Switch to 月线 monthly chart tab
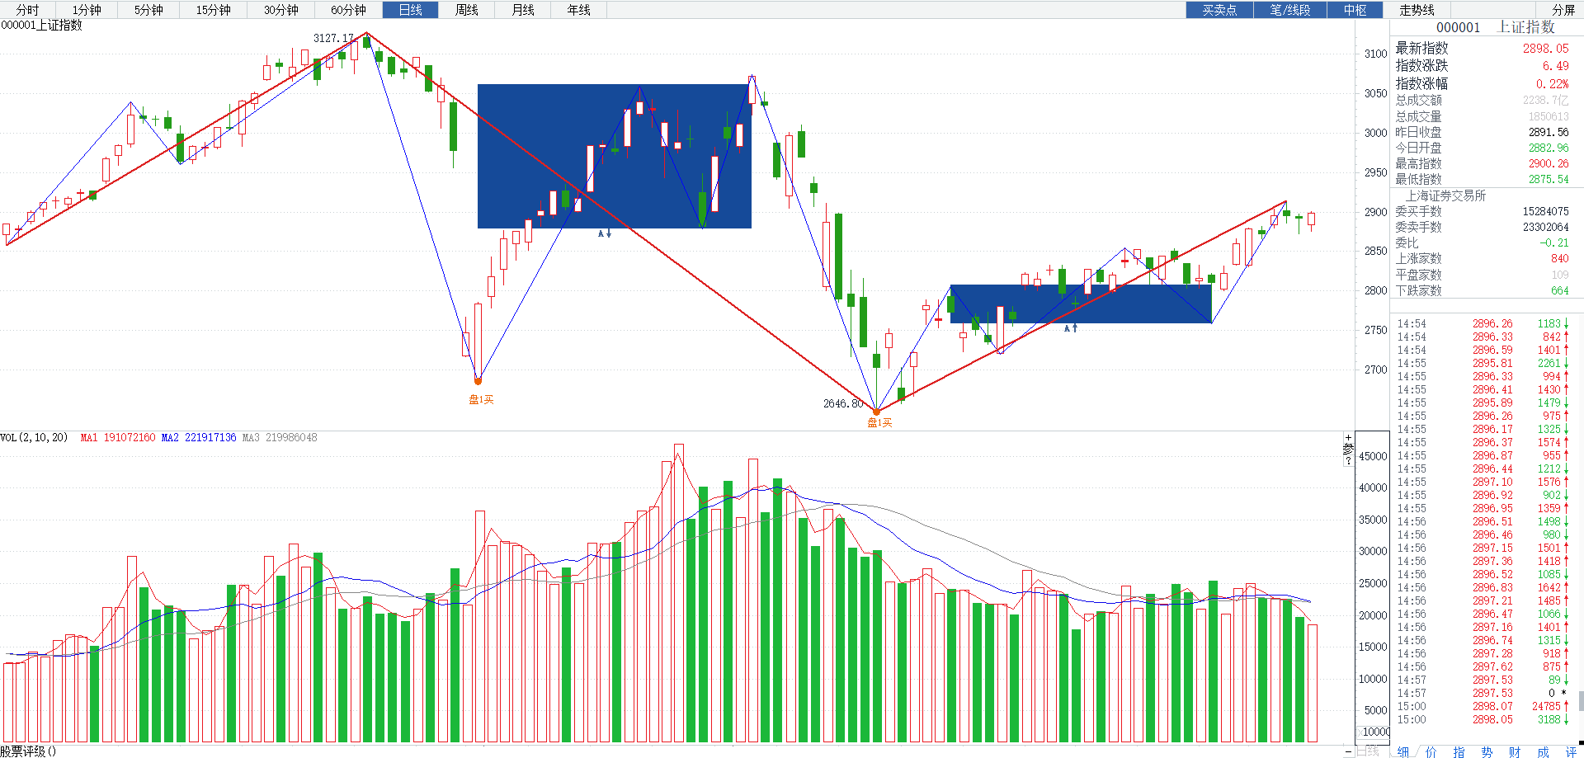The image size is (1584, 758). (523, 10)
